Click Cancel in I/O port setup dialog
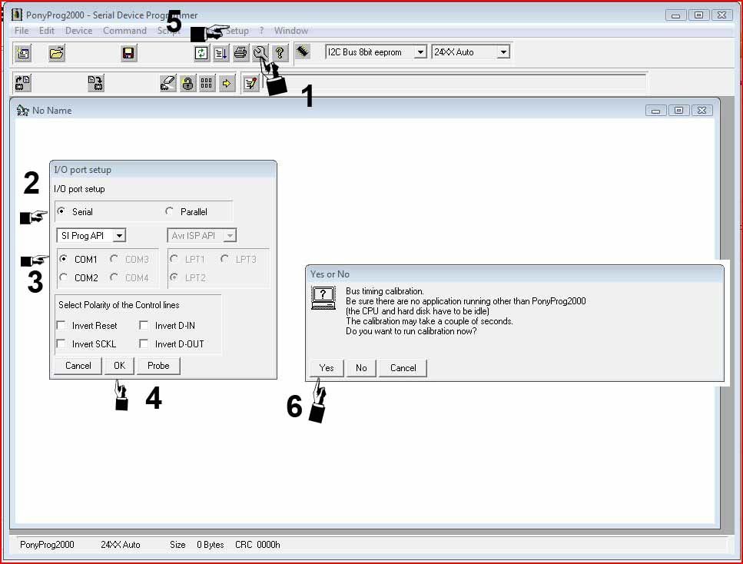 tap(78, 366)
